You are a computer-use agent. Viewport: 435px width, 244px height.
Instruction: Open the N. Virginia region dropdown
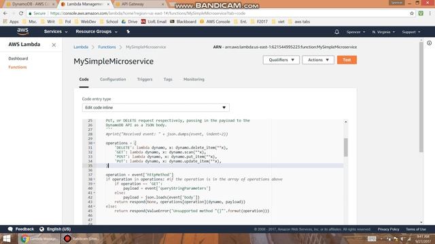click(x=383, y=32)
